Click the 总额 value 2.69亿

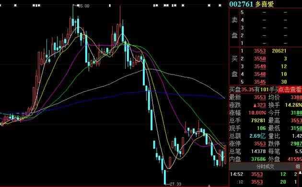[x=257, y=136]
